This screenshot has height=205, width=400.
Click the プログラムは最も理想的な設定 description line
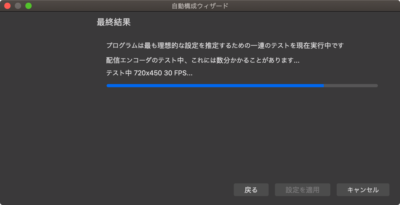point(225,46)
